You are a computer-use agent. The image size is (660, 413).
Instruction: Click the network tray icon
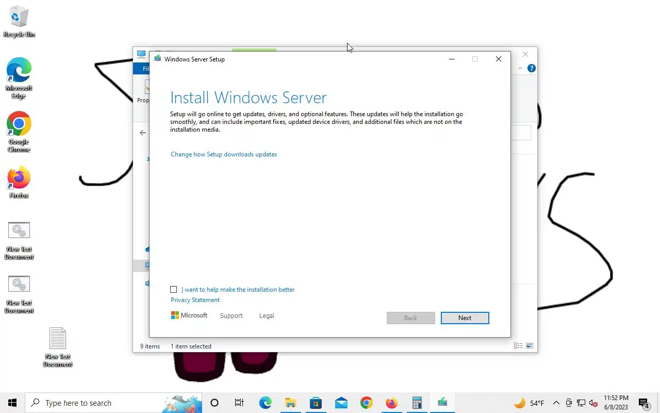(581, 403)
